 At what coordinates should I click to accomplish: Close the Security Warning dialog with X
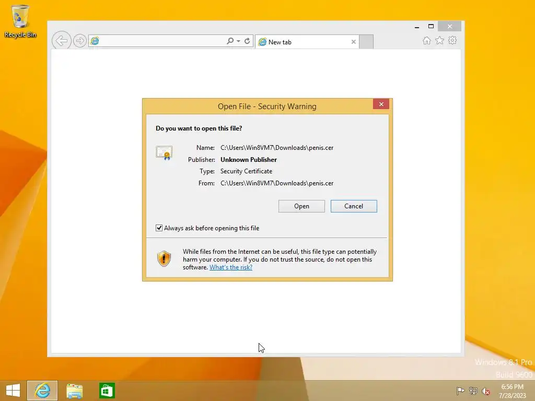tap(381, 104)
